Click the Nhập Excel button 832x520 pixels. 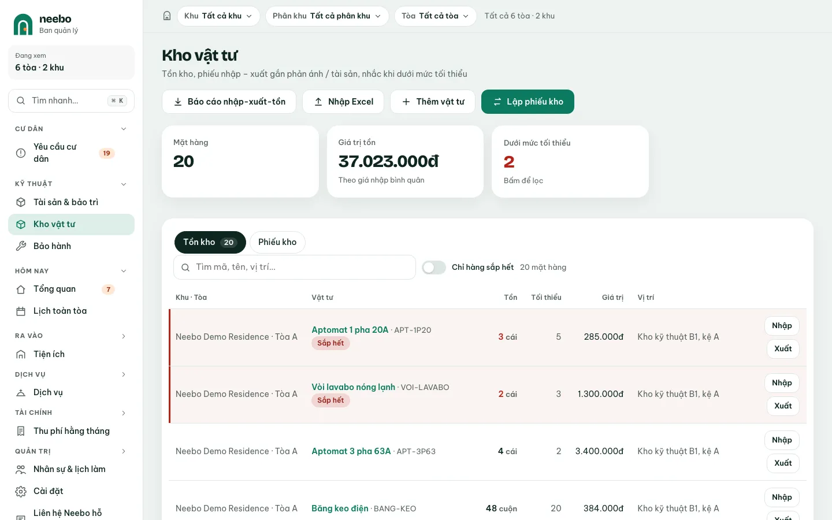(343, 102)
